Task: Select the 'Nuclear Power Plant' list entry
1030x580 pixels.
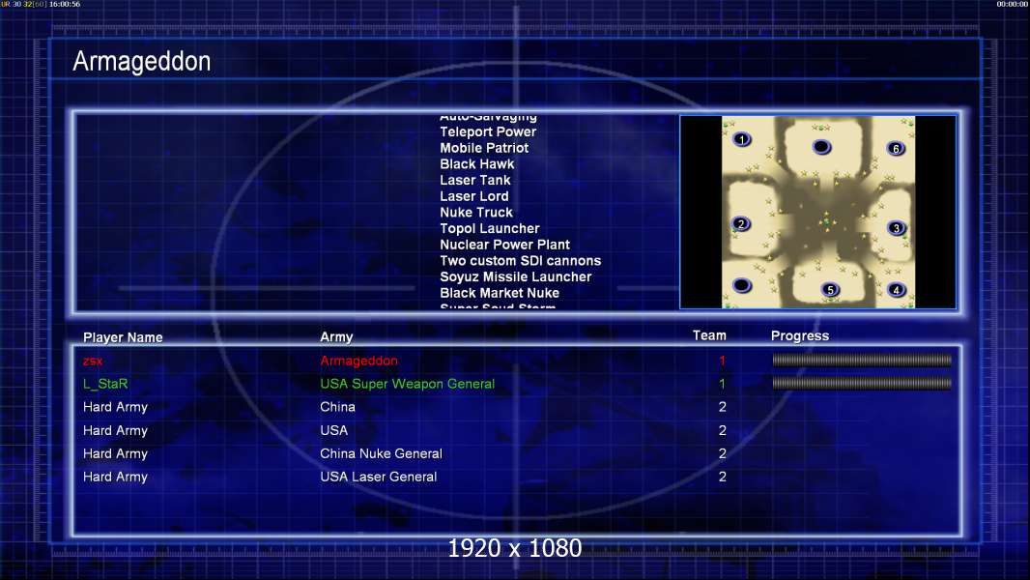Action: (504, 245)
